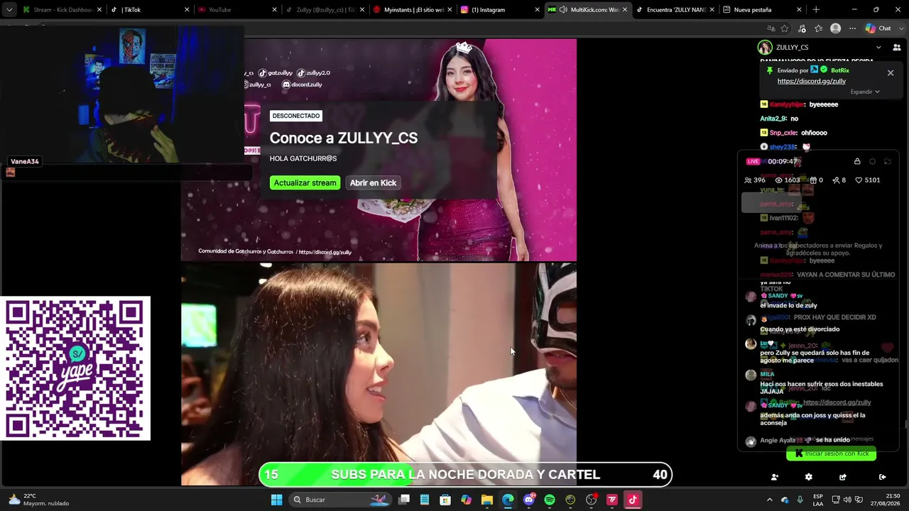The image size is (909, 511).
Task: Click the live timer 00:09:47
Action: (x=782, y=162)
